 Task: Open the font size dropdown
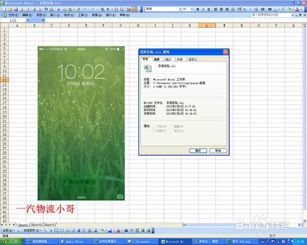[192, 9]
